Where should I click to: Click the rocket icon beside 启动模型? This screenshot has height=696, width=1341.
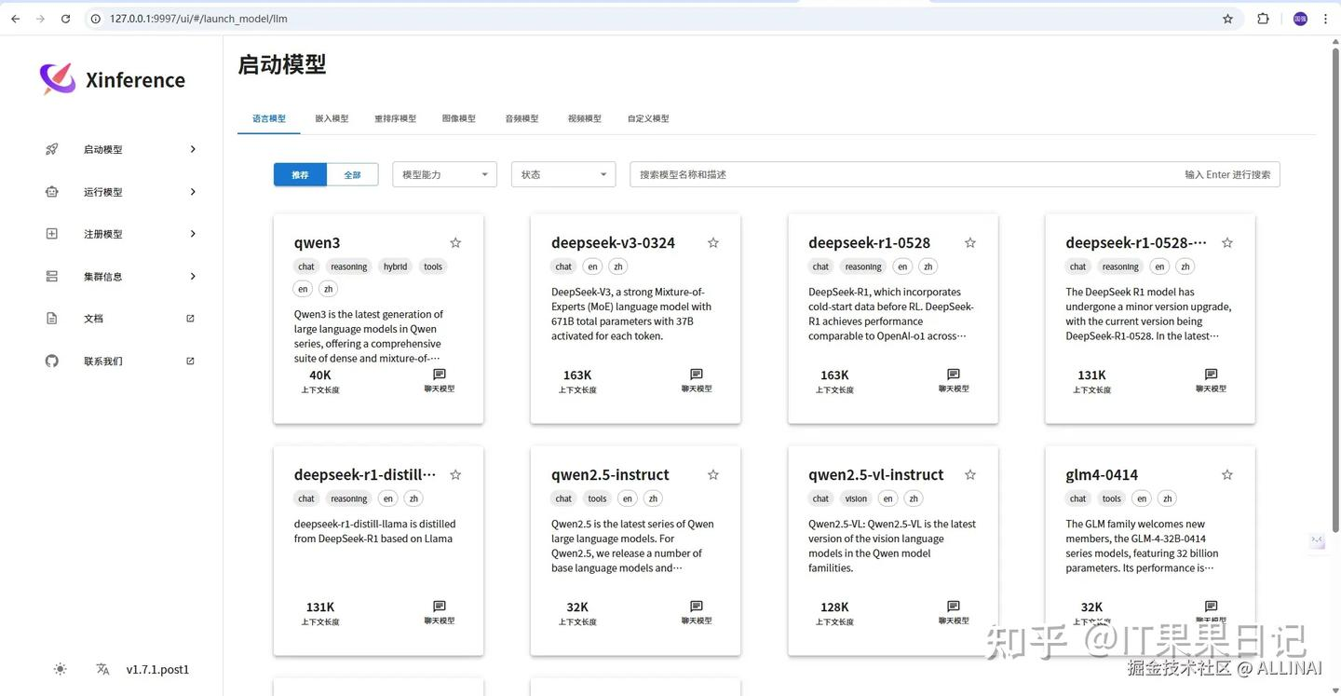(52, 149)
